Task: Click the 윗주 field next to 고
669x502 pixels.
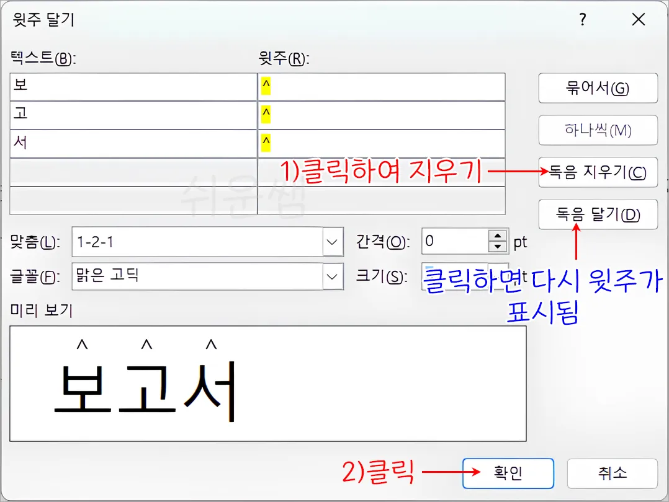Action: (372, 115)
